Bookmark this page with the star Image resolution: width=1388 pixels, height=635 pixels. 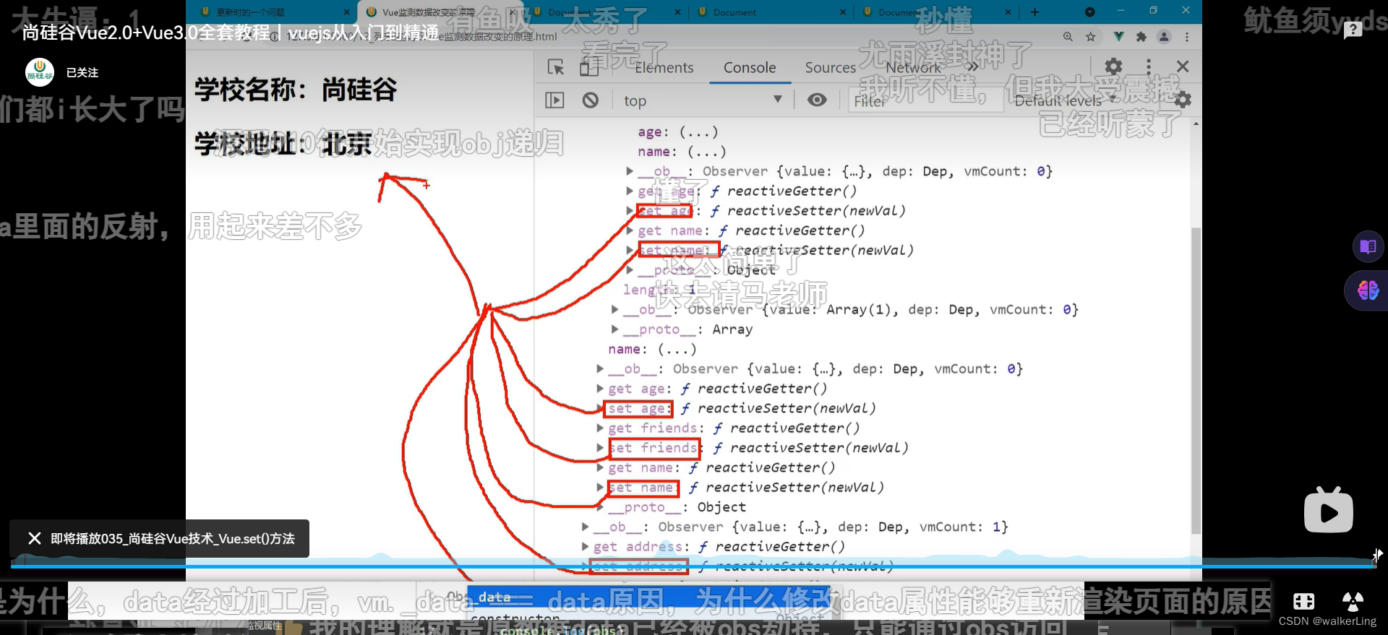coord(1091,37)
